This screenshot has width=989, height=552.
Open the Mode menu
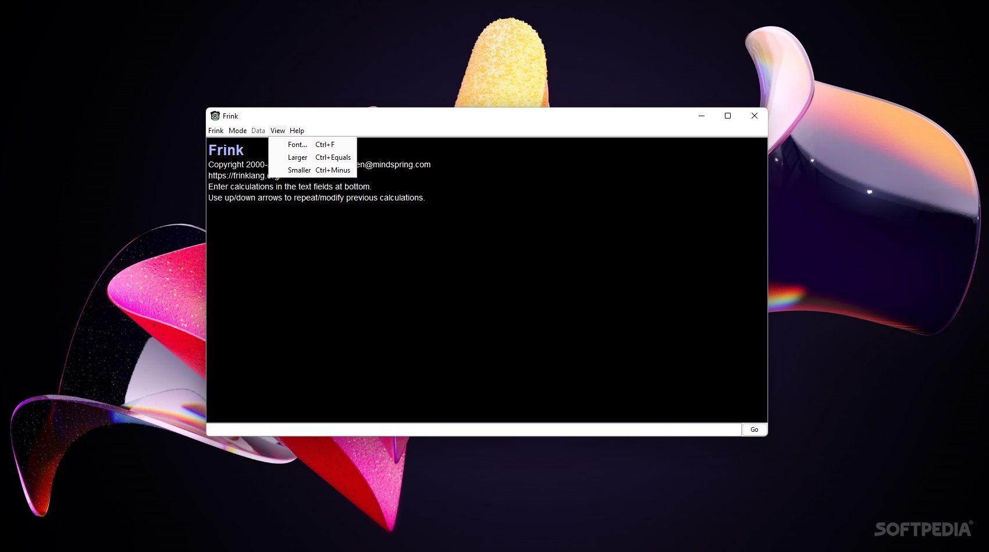(237, 131)
